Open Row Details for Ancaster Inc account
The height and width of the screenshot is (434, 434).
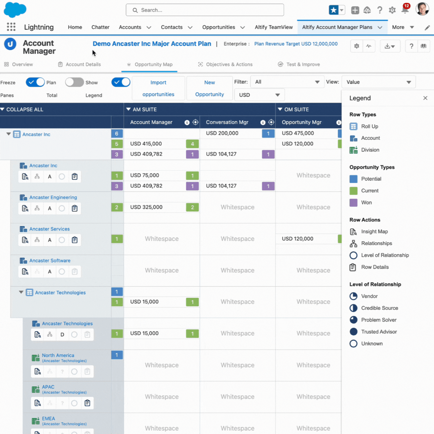click(74, 177)
